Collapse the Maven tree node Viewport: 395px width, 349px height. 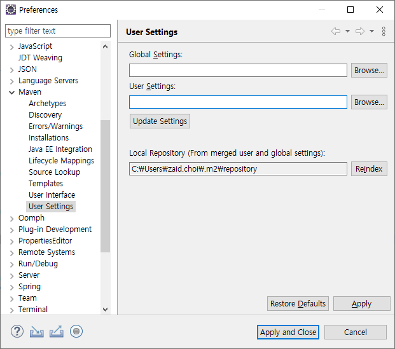(x=11, y=92)
